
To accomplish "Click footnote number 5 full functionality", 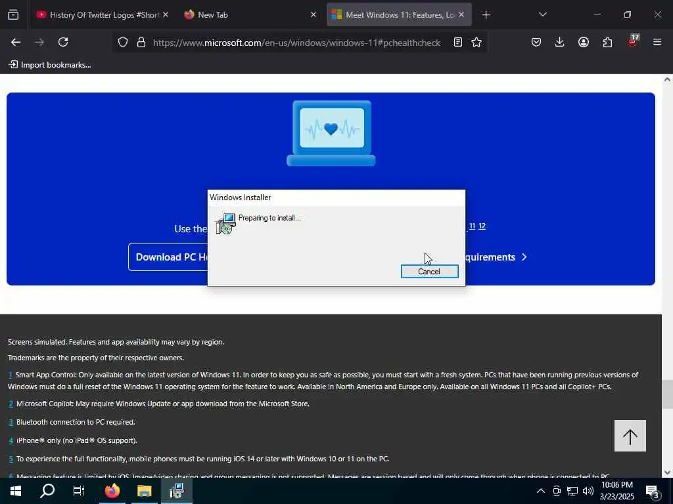I will [x=11, y=459].
